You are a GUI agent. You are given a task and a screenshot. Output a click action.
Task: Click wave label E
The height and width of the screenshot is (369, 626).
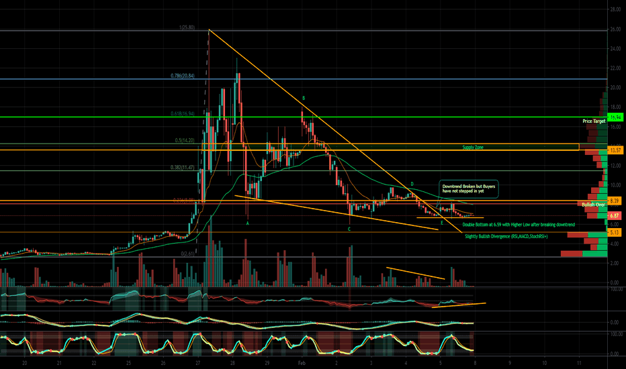coord(441,223)
